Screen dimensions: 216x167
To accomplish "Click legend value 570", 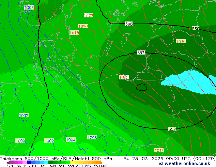I will click(x=79, y=166).
